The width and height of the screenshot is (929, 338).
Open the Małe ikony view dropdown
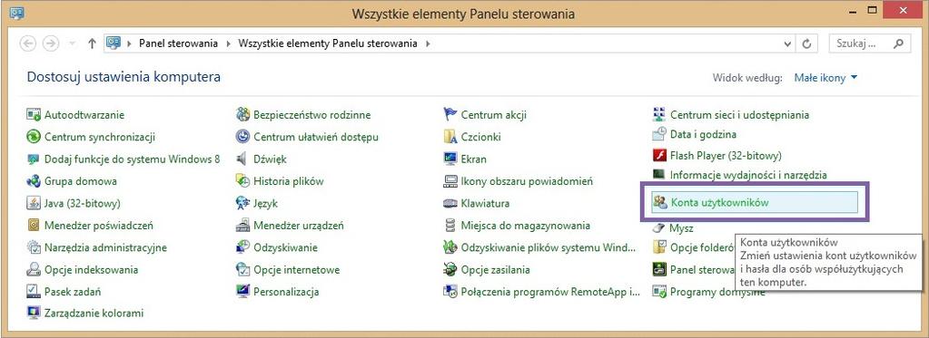825,77
